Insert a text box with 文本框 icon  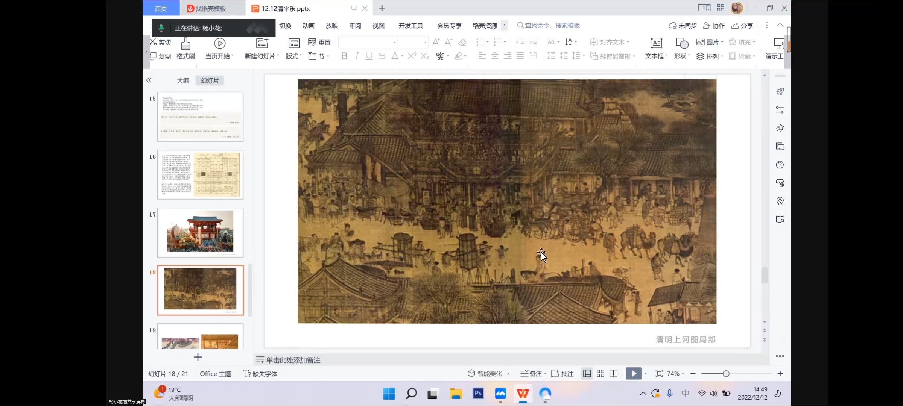click(657, 43)
